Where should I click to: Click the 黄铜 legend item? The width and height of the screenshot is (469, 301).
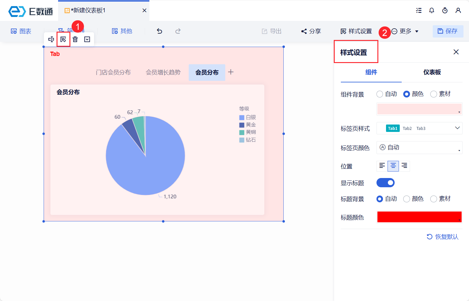tap(248, 132)
